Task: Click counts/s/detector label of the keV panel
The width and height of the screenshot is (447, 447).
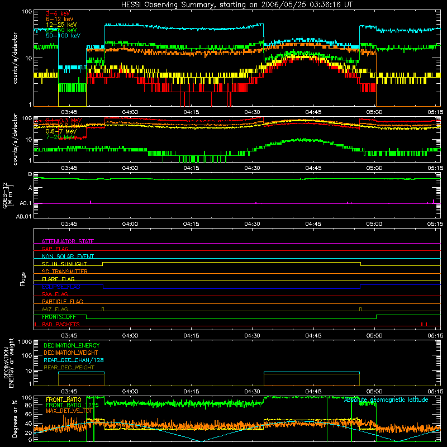Action: (x=15, y=58)
